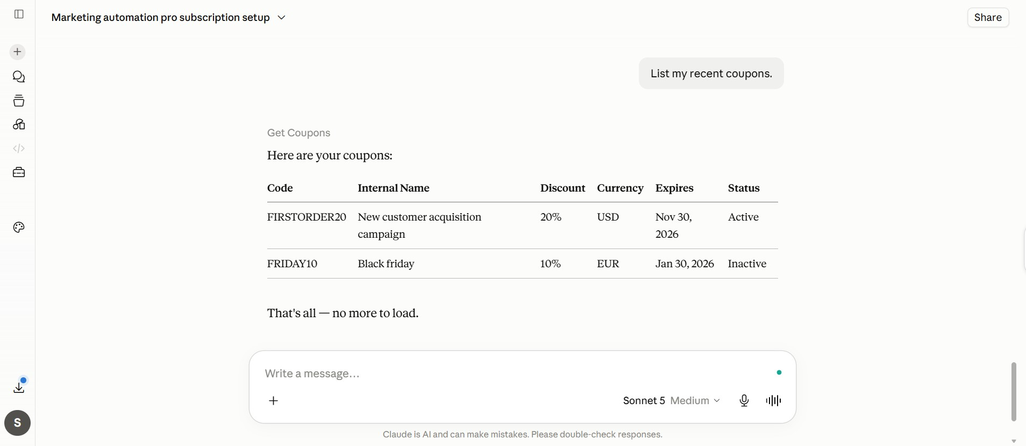Open the Code brackets icon
The image size is (1026, 446).
point(19,148)
